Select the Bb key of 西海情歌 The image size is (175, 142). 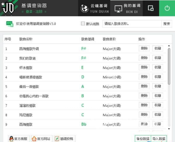(x=84, y=124)
